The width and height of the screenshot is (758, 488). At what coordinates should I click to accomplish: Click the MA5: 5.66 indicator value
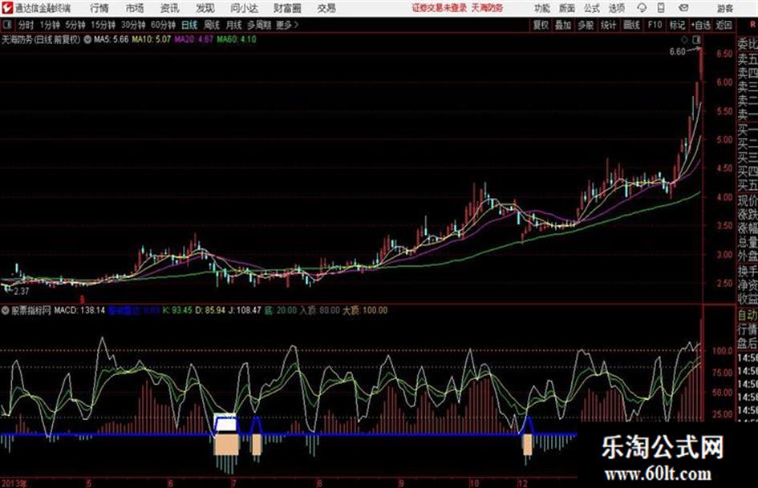111,39
